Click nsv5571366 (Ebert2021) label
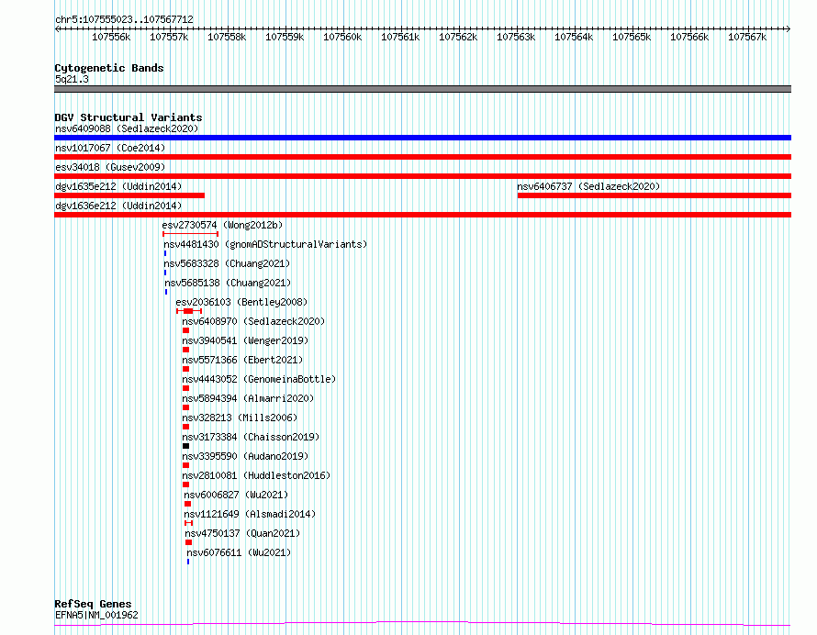817x635 pixels. [x=242, y=360]
